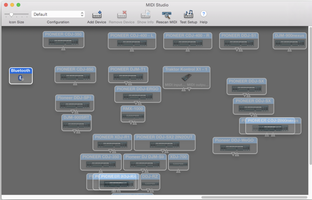Click the Help question mark icon

pyautogui.click(x=204, y=14)
